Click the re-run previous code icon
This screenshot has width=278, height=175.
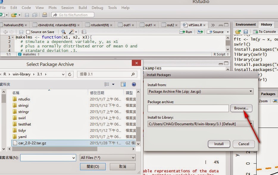[200, 32]
